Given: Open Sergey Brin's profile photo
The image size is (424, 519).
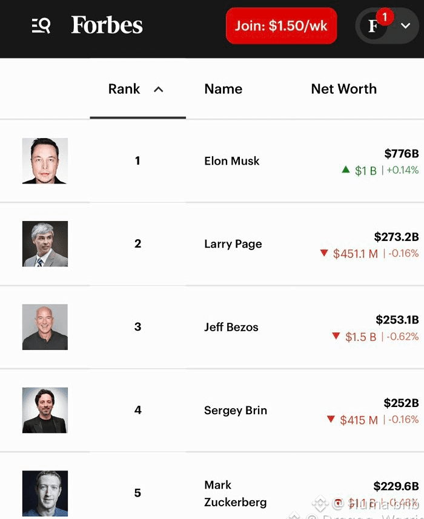Looking at the screenshot, I should [45, 410].
